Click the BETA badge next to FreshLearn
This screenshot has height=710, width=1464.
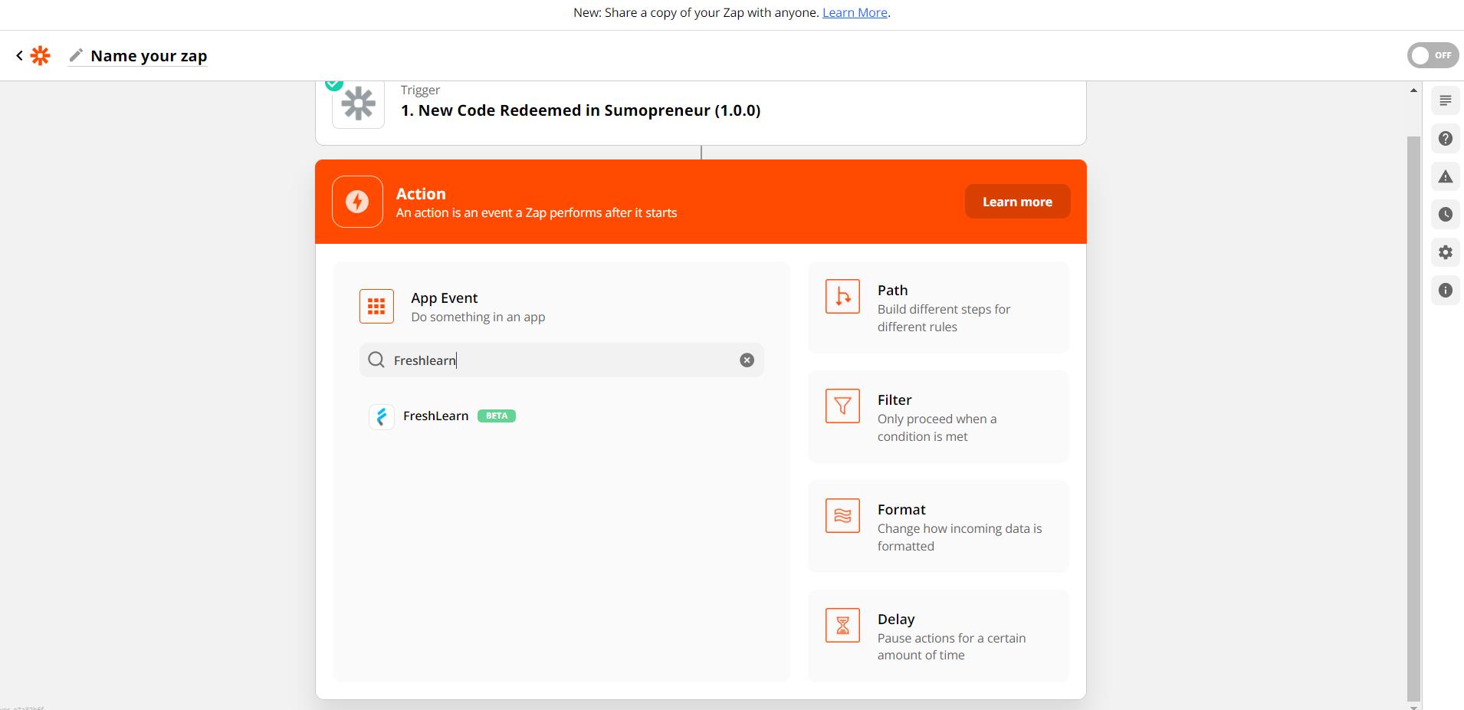[x=497, y=416]
